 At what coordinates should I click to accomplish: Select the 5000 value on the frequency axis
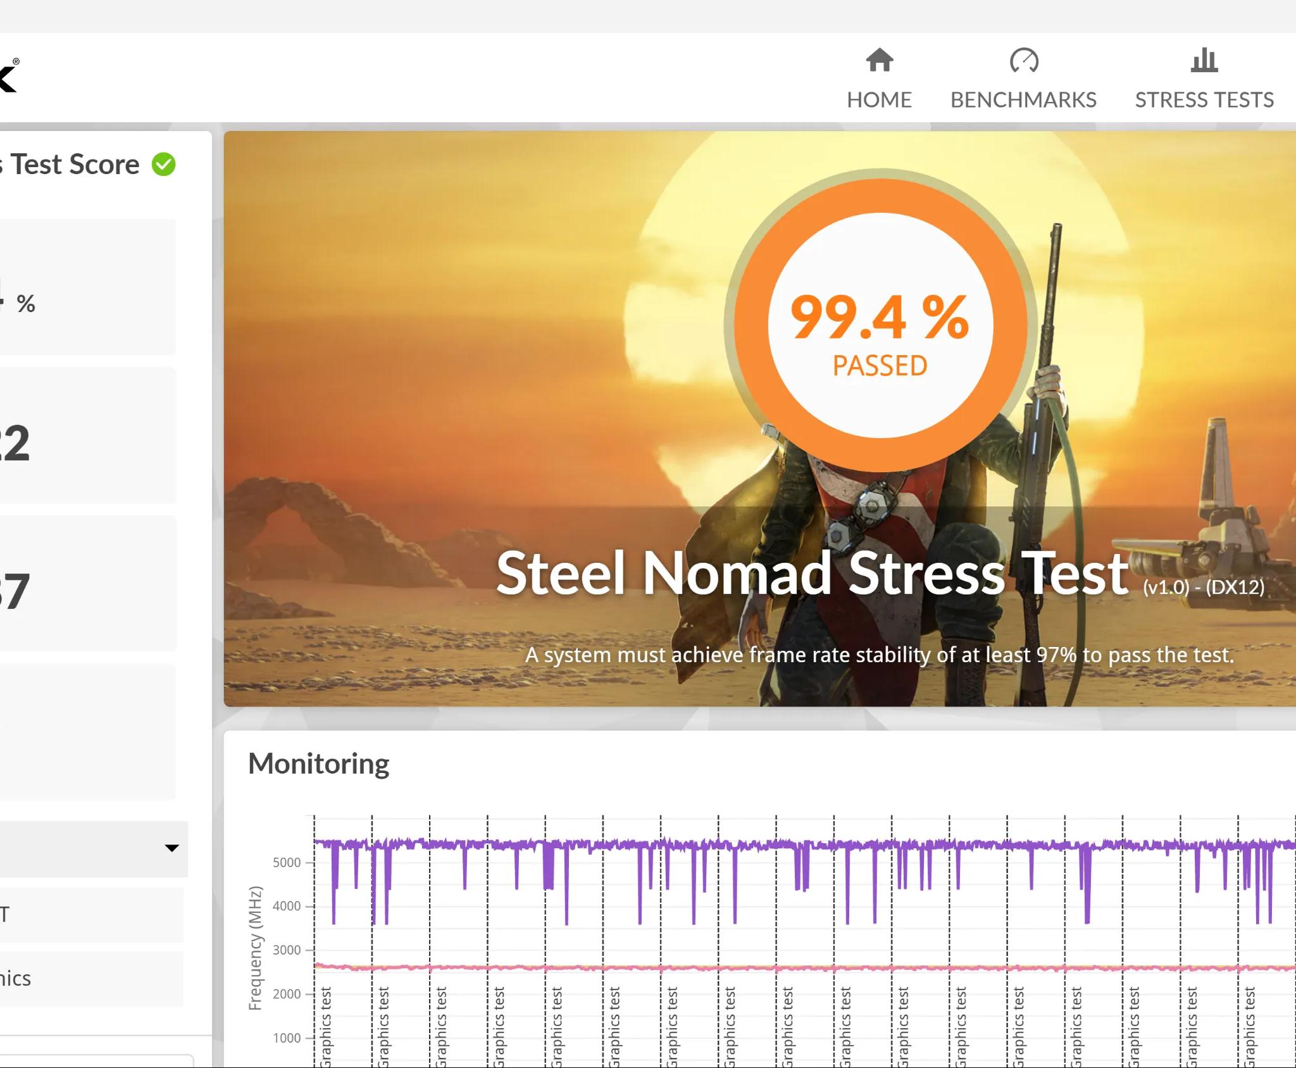tap(287, 862)
